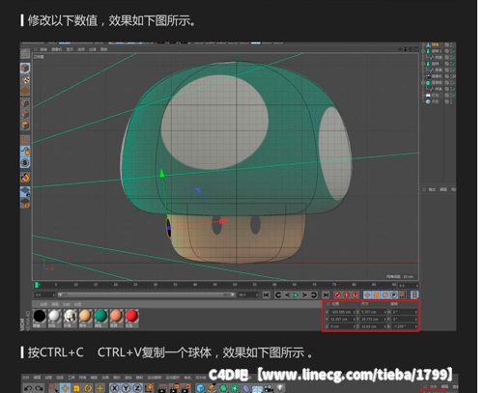Screen dimensions: 485x393
Task: Select the Scale tool in lower toolbar
Action: click(76, 388)
